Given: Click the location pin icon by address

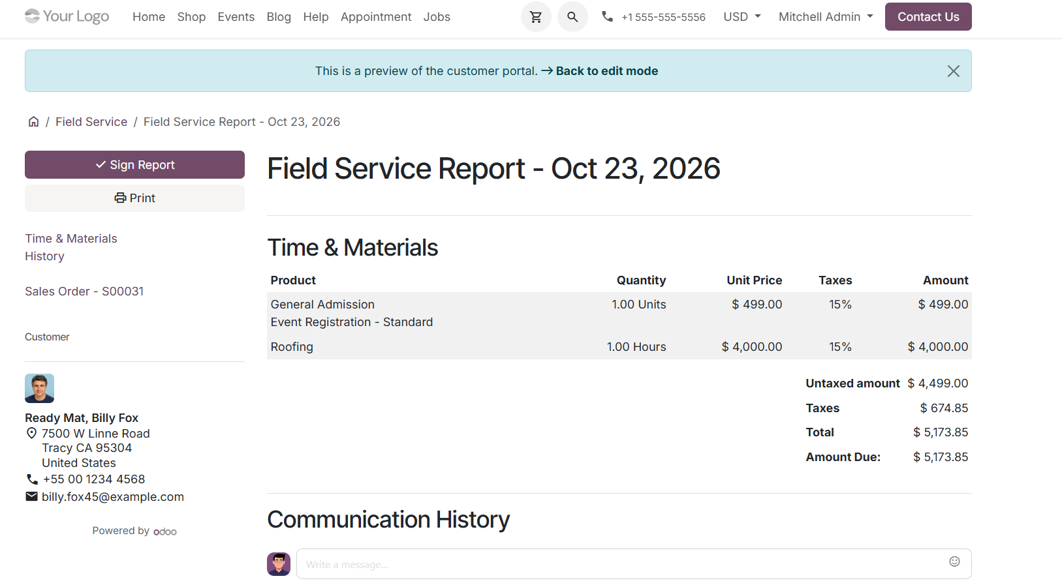Looking at the screenshot, I should click(x=31, y=433).
